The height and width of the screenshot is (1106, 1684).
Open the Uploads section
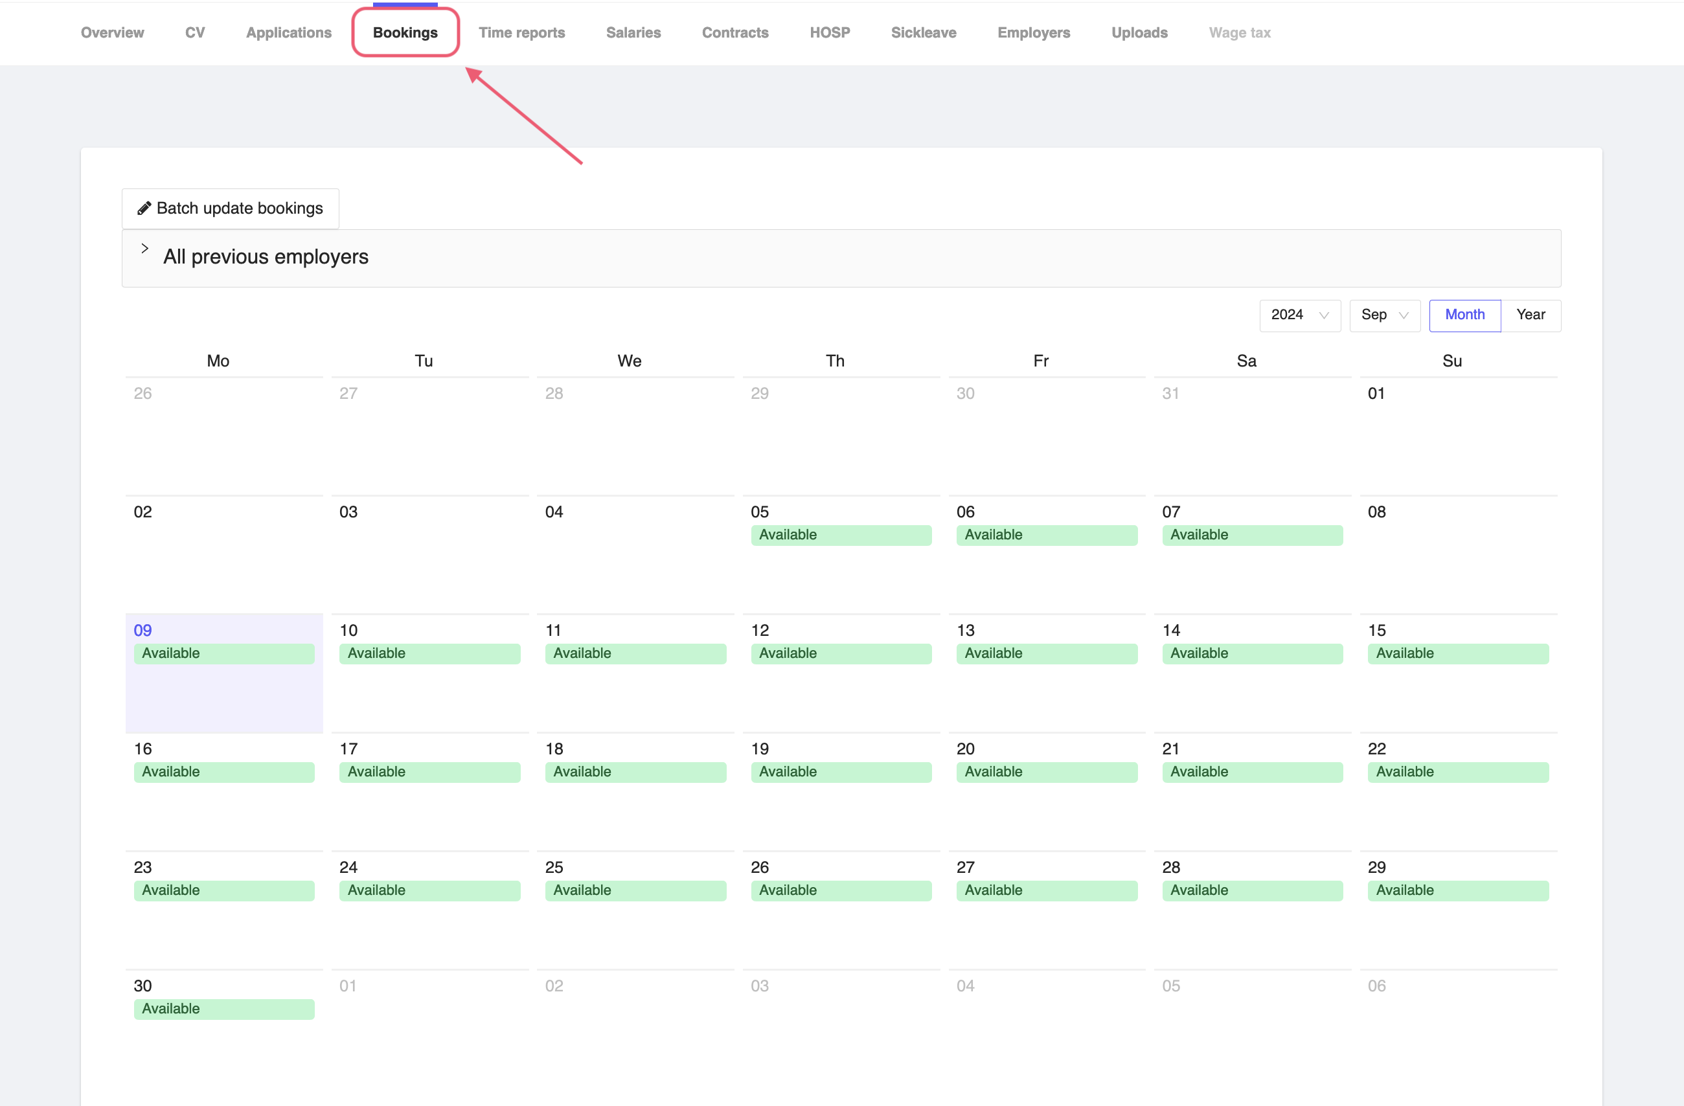pyautogui.click(x=1139, y=32)
